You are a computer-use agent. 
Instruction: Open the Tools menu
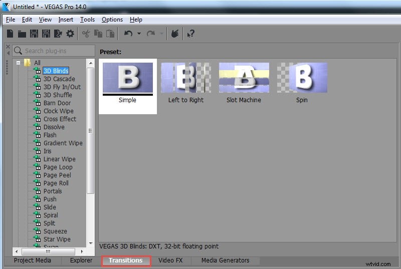tap(87, 20)
